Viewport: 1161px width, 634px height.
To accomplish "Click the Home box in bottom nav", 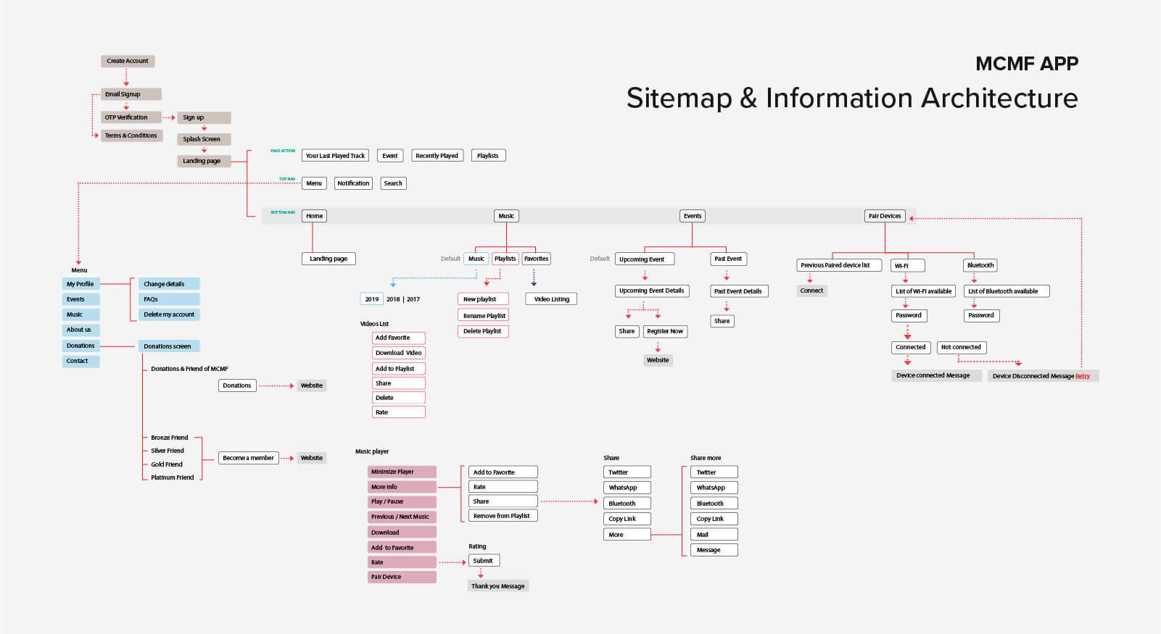I will click(x=315, y=216).
